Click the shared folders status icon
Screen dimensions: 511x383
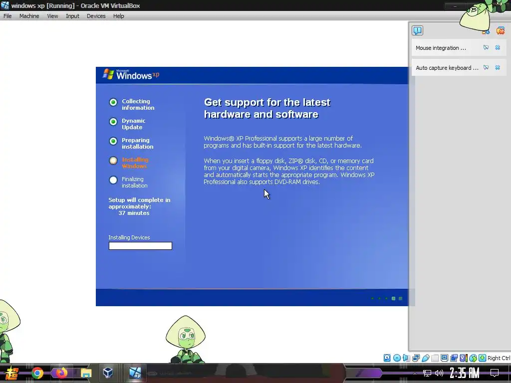click(435, 358)
